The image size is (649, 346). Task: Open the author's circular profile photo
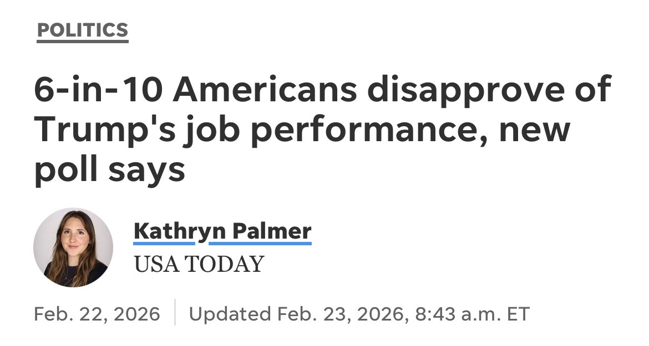[x=73, y=247]
